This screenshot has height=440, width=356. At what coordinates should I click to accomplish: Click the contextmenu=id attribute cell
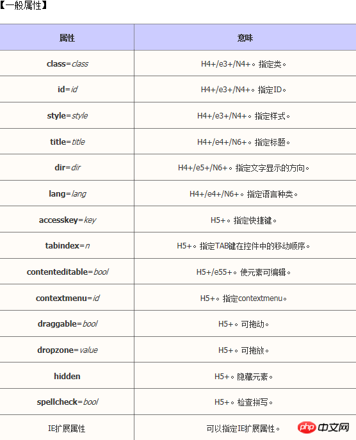[67, 298]
